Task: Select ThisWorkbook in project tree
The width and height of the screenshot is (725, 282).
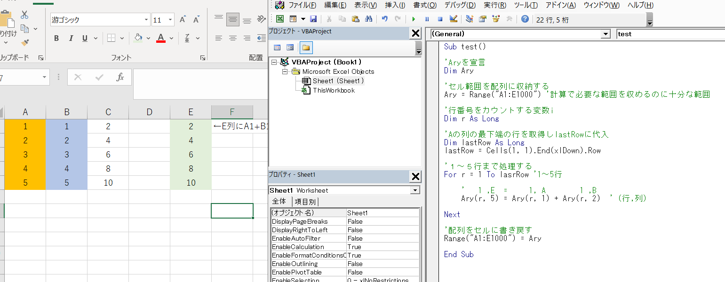Action: (x=334, y=90)
